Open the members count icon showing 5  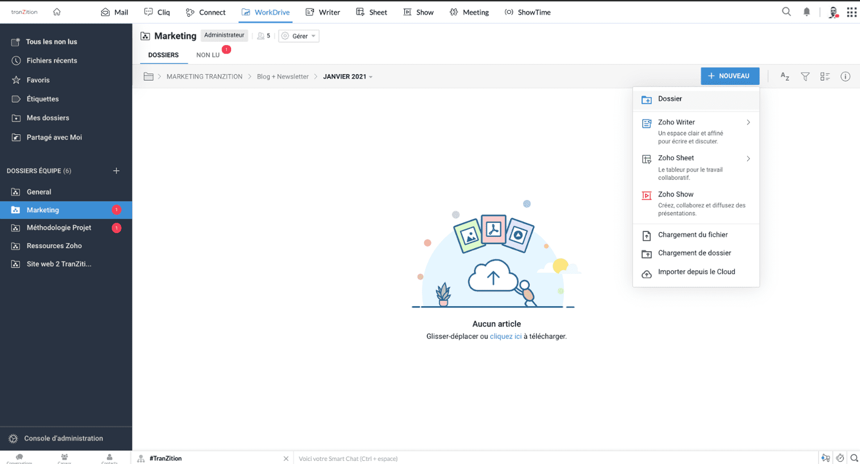(264, 36)
